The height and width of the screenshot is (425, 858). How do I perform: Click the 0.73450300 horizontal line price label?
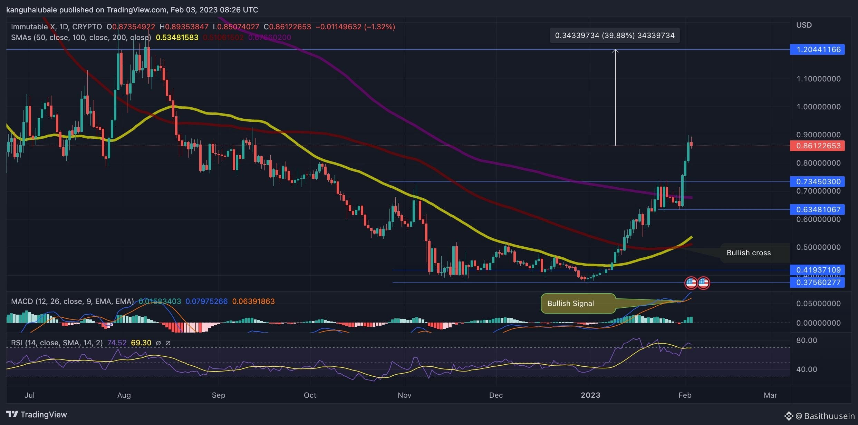[818, 181]
